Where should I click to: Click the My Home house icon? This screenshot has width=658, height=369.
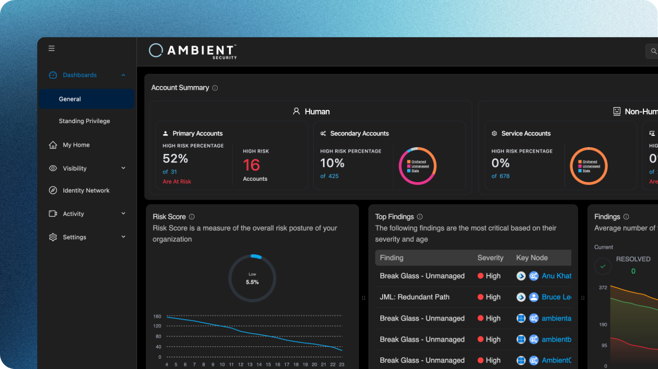pyautogui.click(x=53, y=145)
